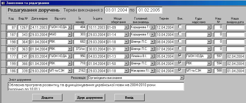Click the Термін field 12.04.2004
The width and height of the screenshot is (246, 103).
pos(165,27)
